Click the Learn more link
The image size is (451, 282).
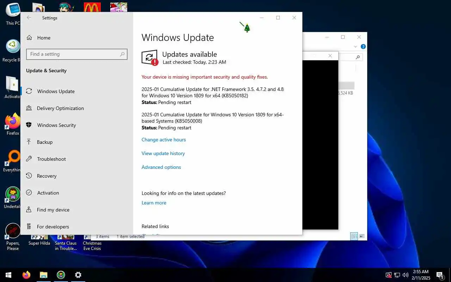coord(154,203)
